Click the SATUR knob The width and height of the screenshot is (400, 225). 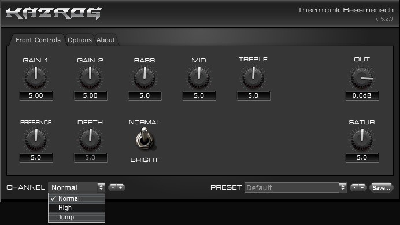(362, 140)
